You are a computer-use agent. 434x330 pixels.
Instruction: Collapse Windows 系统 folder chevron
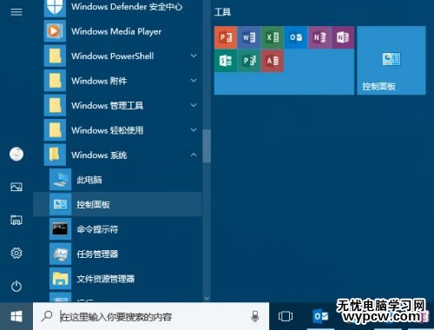click(x=194, y=155)
